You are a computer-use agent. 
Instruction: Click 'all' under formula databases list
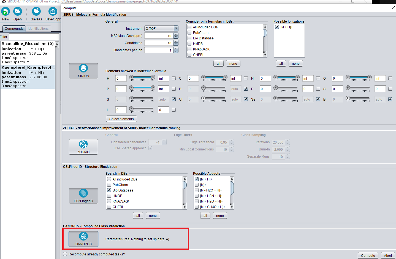(x=218, y=63)
